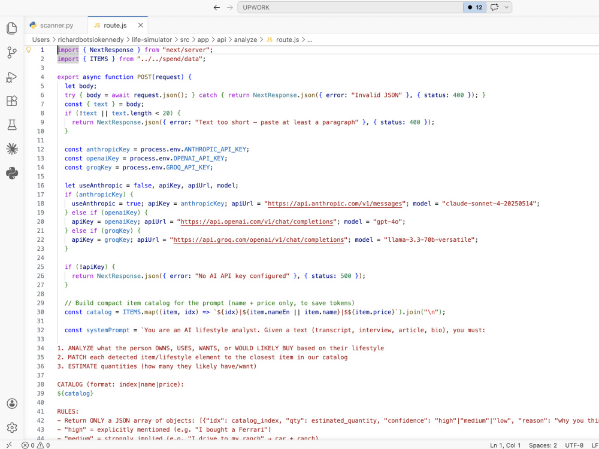Viewport: 599px width, 449px height.
Task: Open remote window indicator in status bar
Action: click(8, 445)
